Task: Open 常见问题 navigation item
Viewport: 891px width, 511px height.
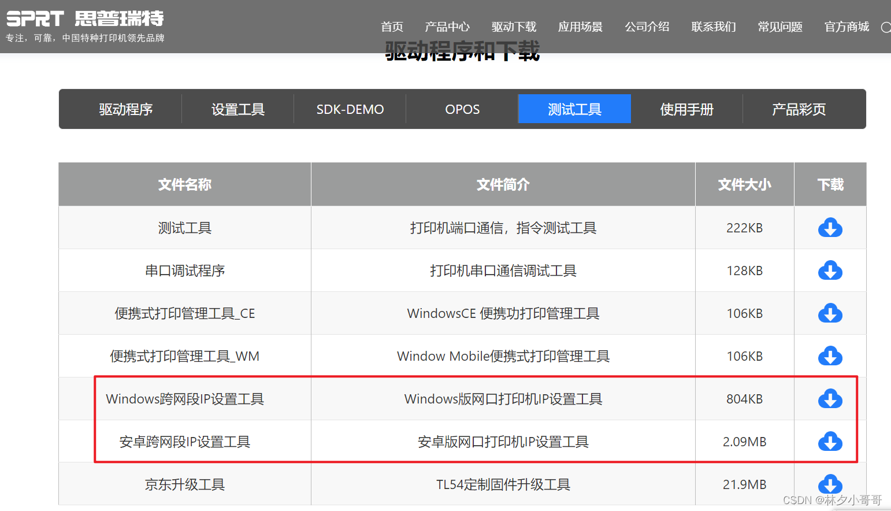Action: (780, 27)
